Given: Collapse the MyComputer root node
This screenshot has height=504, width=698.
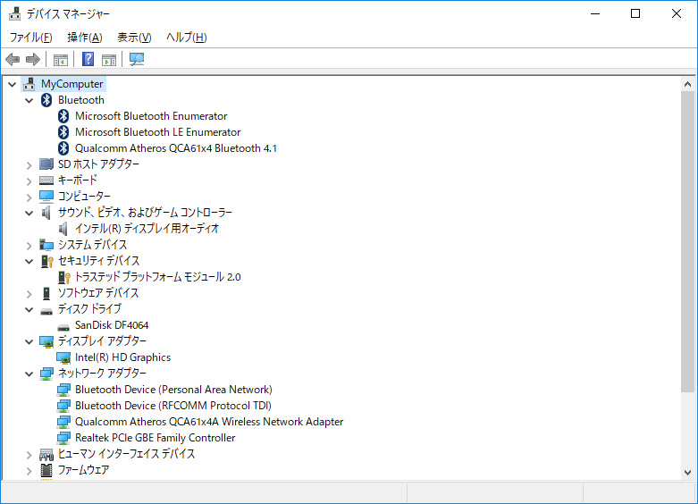Looking at the screenshot, I should [13, 84].
